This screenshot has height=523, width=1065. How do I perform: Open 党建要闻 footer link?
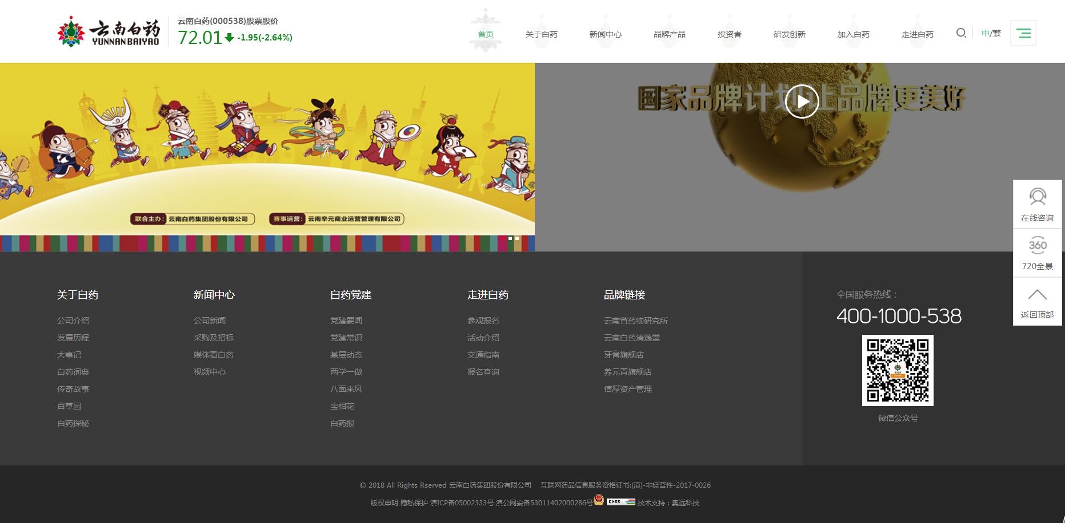346,321
